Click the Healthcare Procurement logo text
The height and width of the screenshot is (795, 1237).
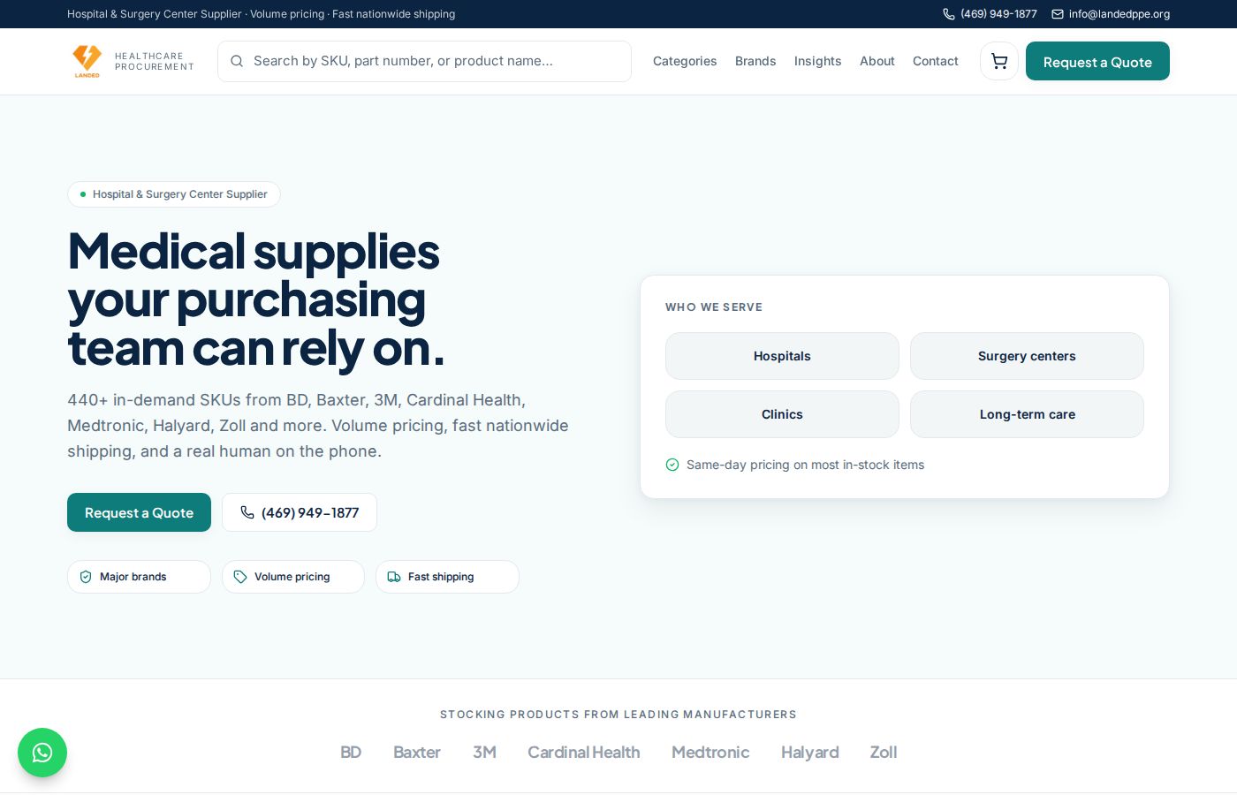click(x=155, y=61)
